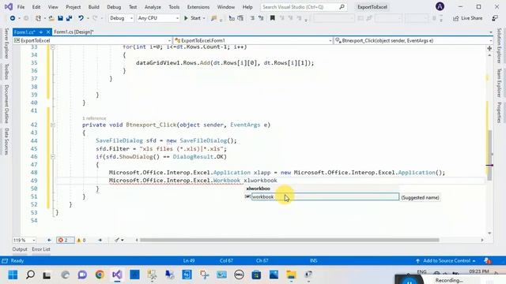Viewport: 506px width, 284px height.
Task: Open the File menu
Action: click(21, 7)
